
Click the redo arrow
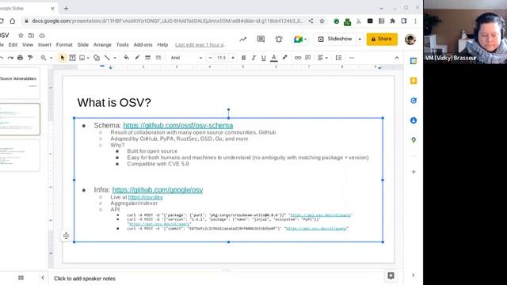coord(10,58)
